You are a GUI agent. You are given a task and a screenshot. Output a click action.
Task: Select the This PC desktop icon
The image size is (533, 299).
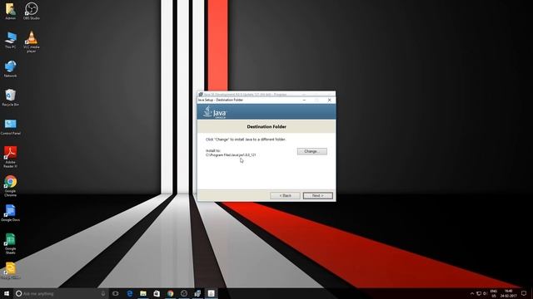pyautogui.click(x=11, y=40)
